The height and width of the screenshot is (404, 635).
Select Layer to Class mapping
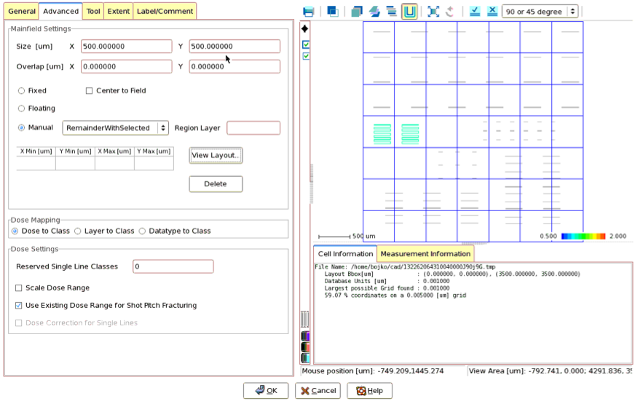(78, 231)
